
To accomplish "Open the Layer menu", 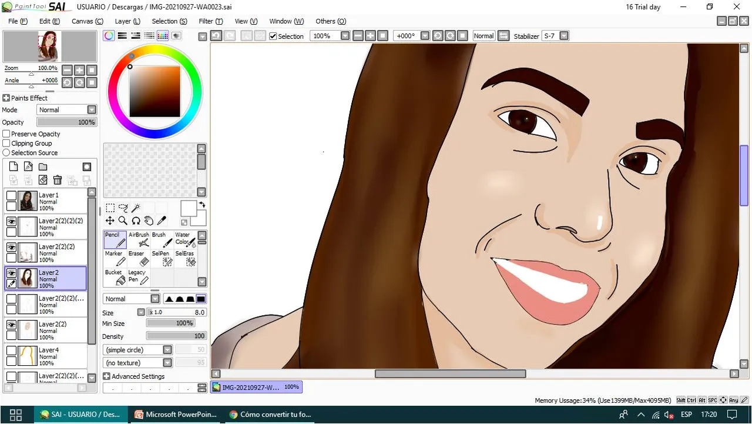I will coord(127,21).
